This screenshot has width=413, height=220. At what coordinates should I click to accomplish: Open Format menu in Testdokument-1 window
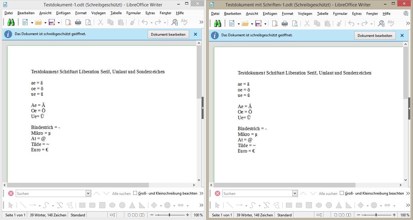coord(81,13)
